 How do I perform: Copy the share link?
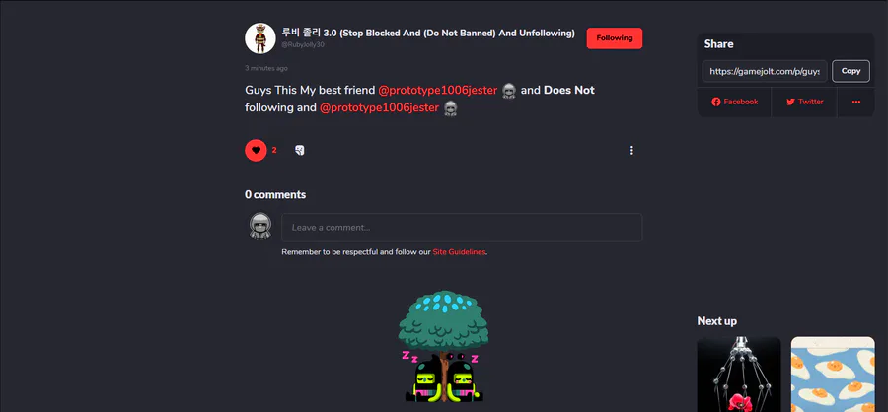851,71
